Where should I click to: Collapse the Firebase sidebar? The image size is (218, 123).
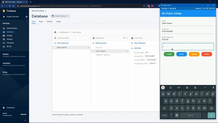pyautogui.click(x=25, y=120)
